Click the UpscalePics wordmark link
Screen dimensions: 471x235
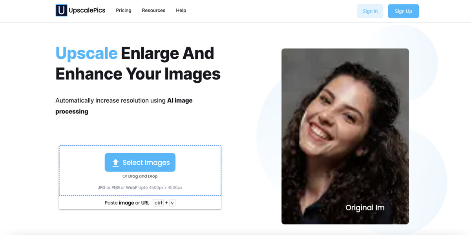pos(85,10)
